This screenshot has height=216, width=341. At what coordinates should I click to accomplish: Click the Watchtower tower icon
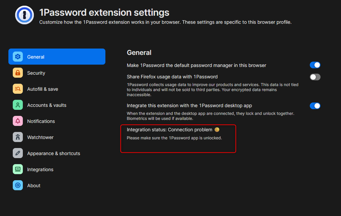(18, 137)
